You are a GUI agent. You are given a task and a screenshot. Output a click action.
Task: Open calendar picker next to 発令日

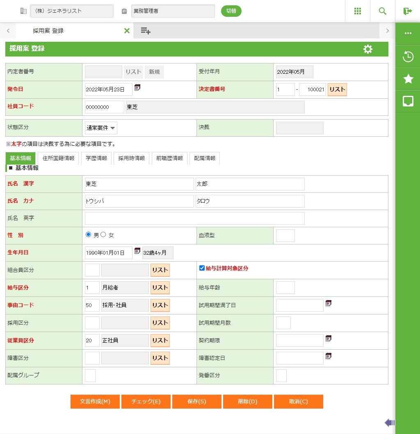click(137, 87)
